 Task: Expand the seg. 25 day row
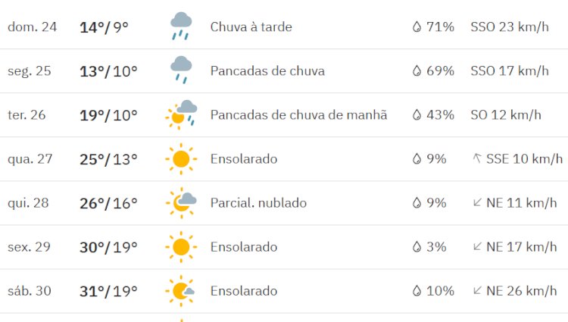pos(30,71)
